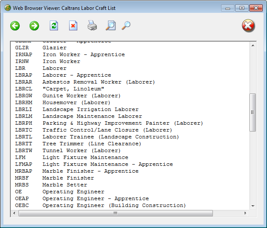267x228 pixels.
Task: Click vertical scrollbar down arrow
Action: pos(253,206)
